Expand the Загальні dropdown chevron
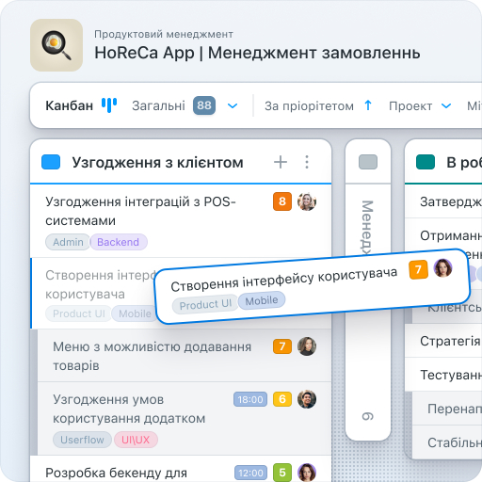Viewport: 482px width, 482px height. tap(233, 106)
